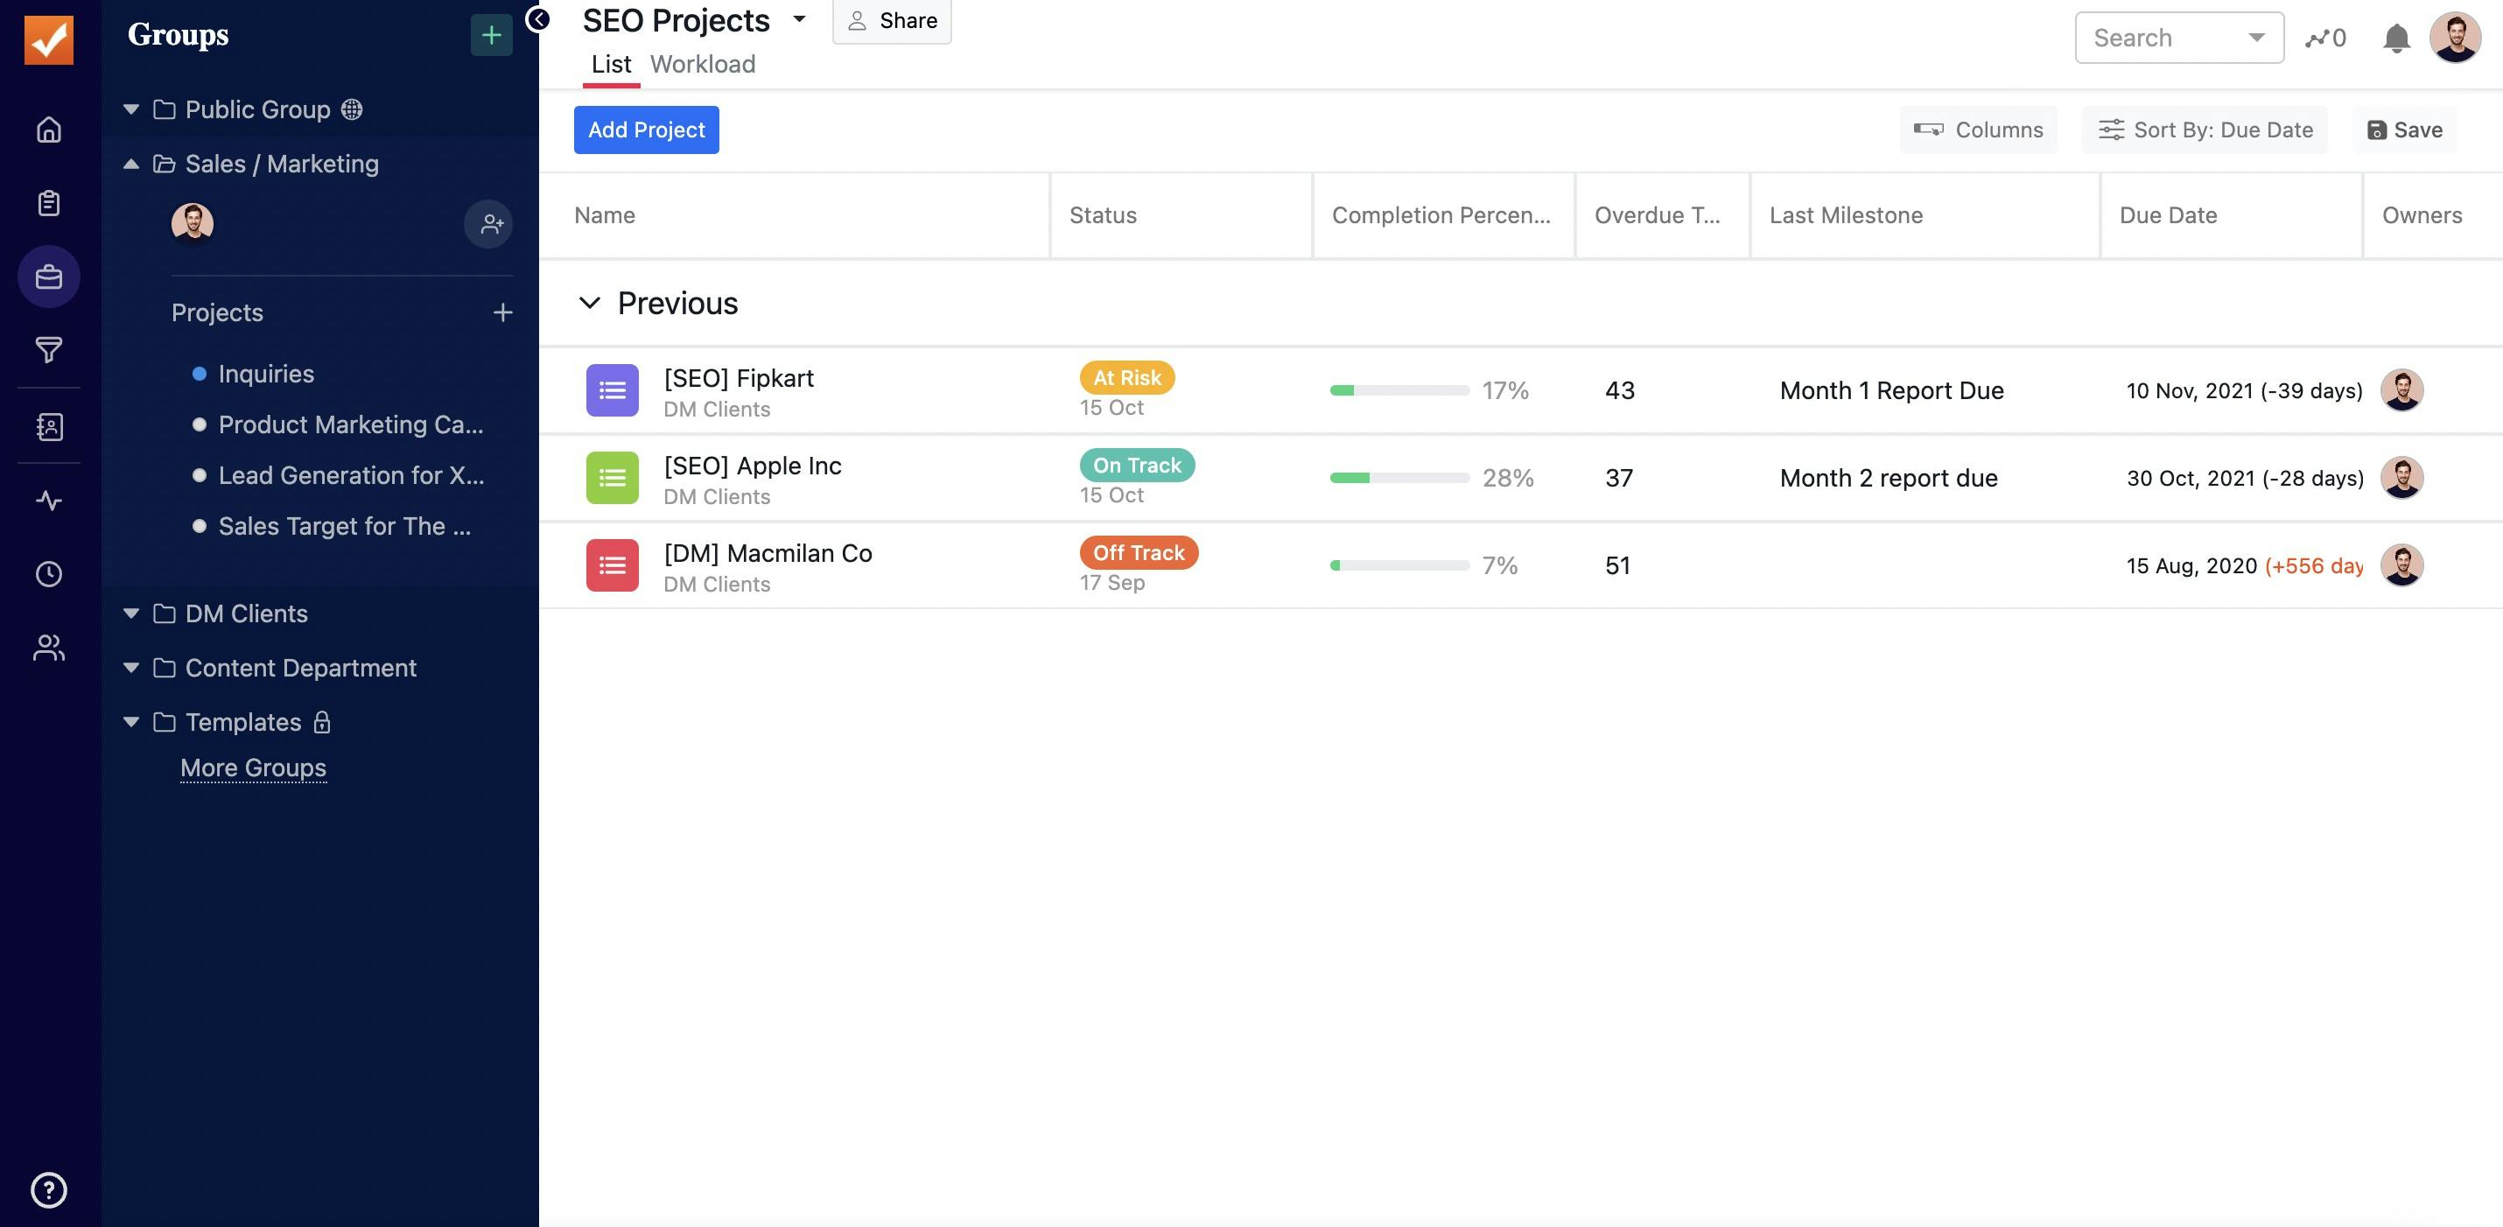
Task: Click the 28% completion progress bar
Action: [1399, 478]
